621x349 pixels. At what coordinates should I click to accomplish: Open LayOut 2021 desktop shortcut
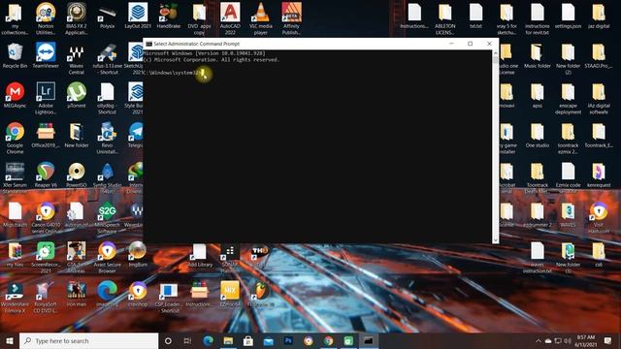tap(138, 16)
